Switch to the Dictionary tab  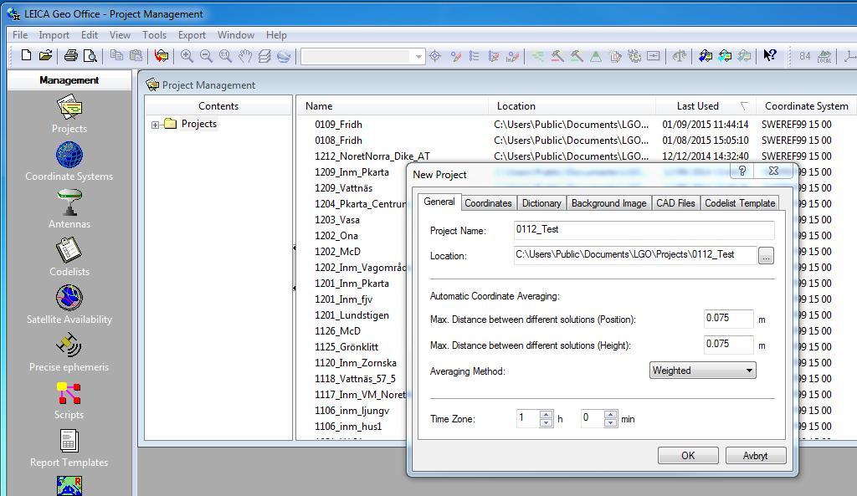[x=541, y=202]
